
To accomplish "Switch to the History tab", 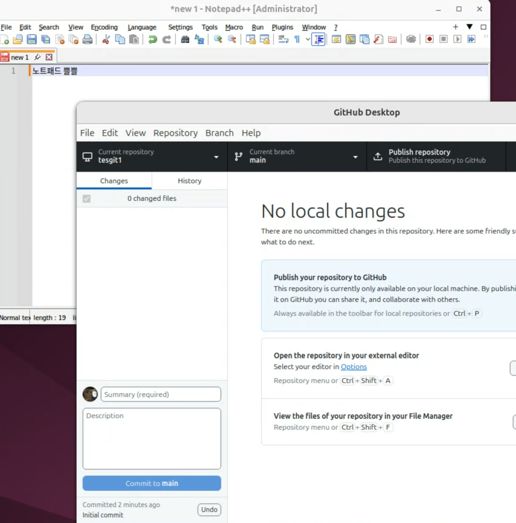I will tap(189, 181).
